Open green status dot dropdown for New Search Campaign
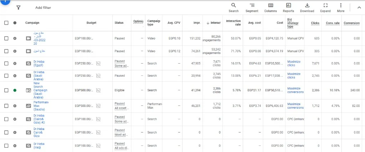Image resolution: width=365 pixels, height=152 pixels. tap(15, 90)
